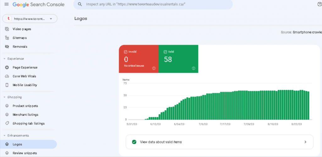Click the red site favicon in property selector
This screenshot has height=157, width=322.
click(8, 18)
